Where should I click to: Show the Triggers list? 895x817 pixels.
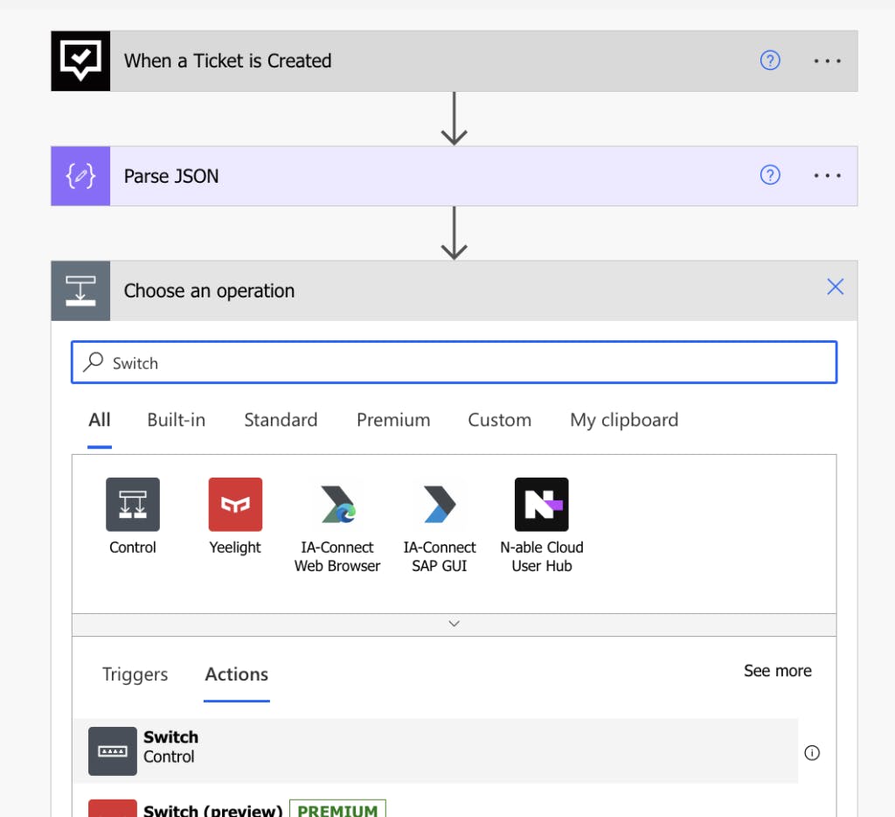point(135,674)
